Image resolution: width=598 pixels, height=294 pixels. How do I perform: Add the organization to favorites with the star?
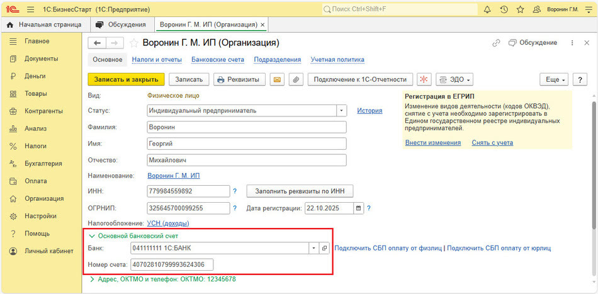[x=133, y=43]
